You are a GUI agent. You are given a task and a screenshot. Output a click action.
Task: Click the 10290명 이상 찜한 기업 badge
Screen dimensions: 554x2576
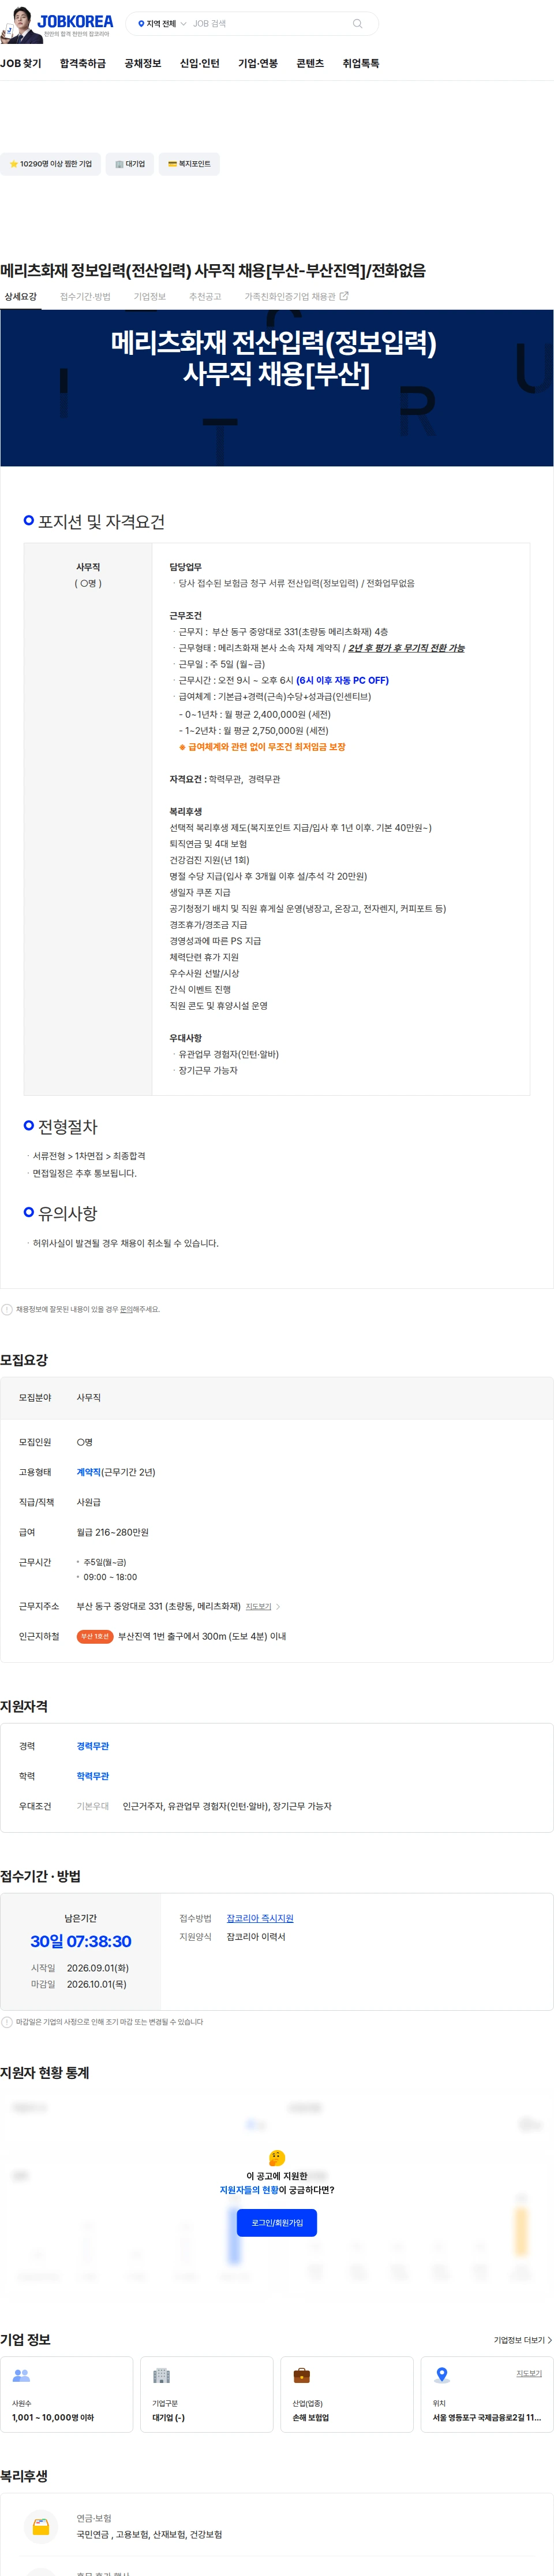coord(51,164)
